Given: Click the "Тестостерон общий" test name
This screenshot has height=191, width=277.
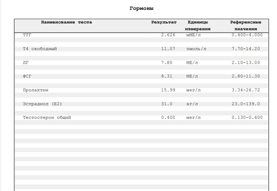Looking at the screenshot, I should tap(47, 118).
